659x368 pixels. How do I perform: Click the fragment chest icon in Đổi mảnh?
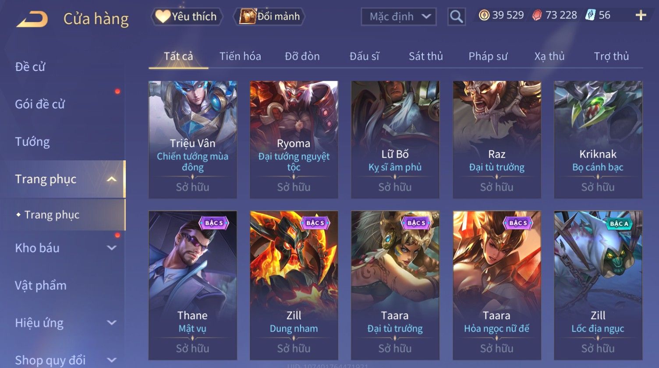point(248,17)
